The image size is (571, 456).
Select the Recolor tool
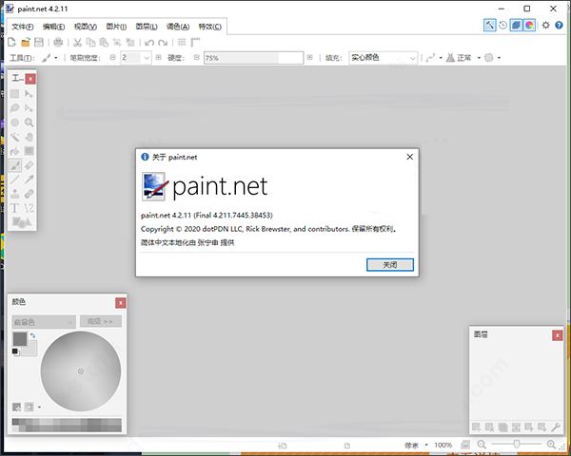[x=29, y=194]
